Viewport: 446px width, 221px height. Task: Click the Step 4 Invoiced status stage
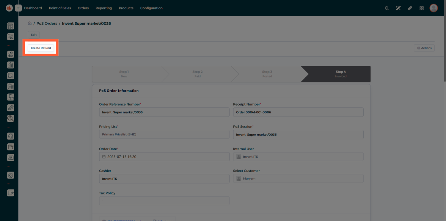(x=340, y=74)
